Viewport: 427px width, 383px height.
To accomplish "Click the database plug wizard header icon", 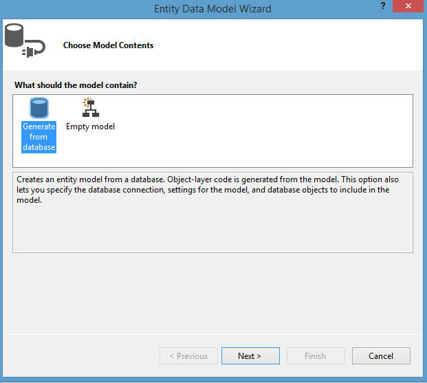I will coord(24,41).
